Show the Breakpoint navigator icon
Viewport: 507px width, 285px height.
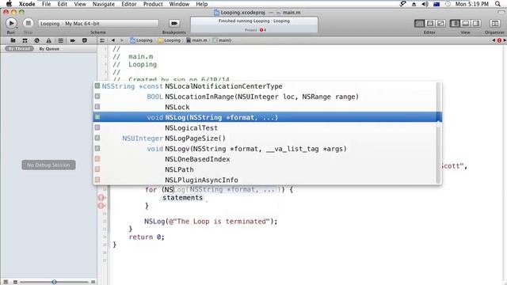(72, 40)
